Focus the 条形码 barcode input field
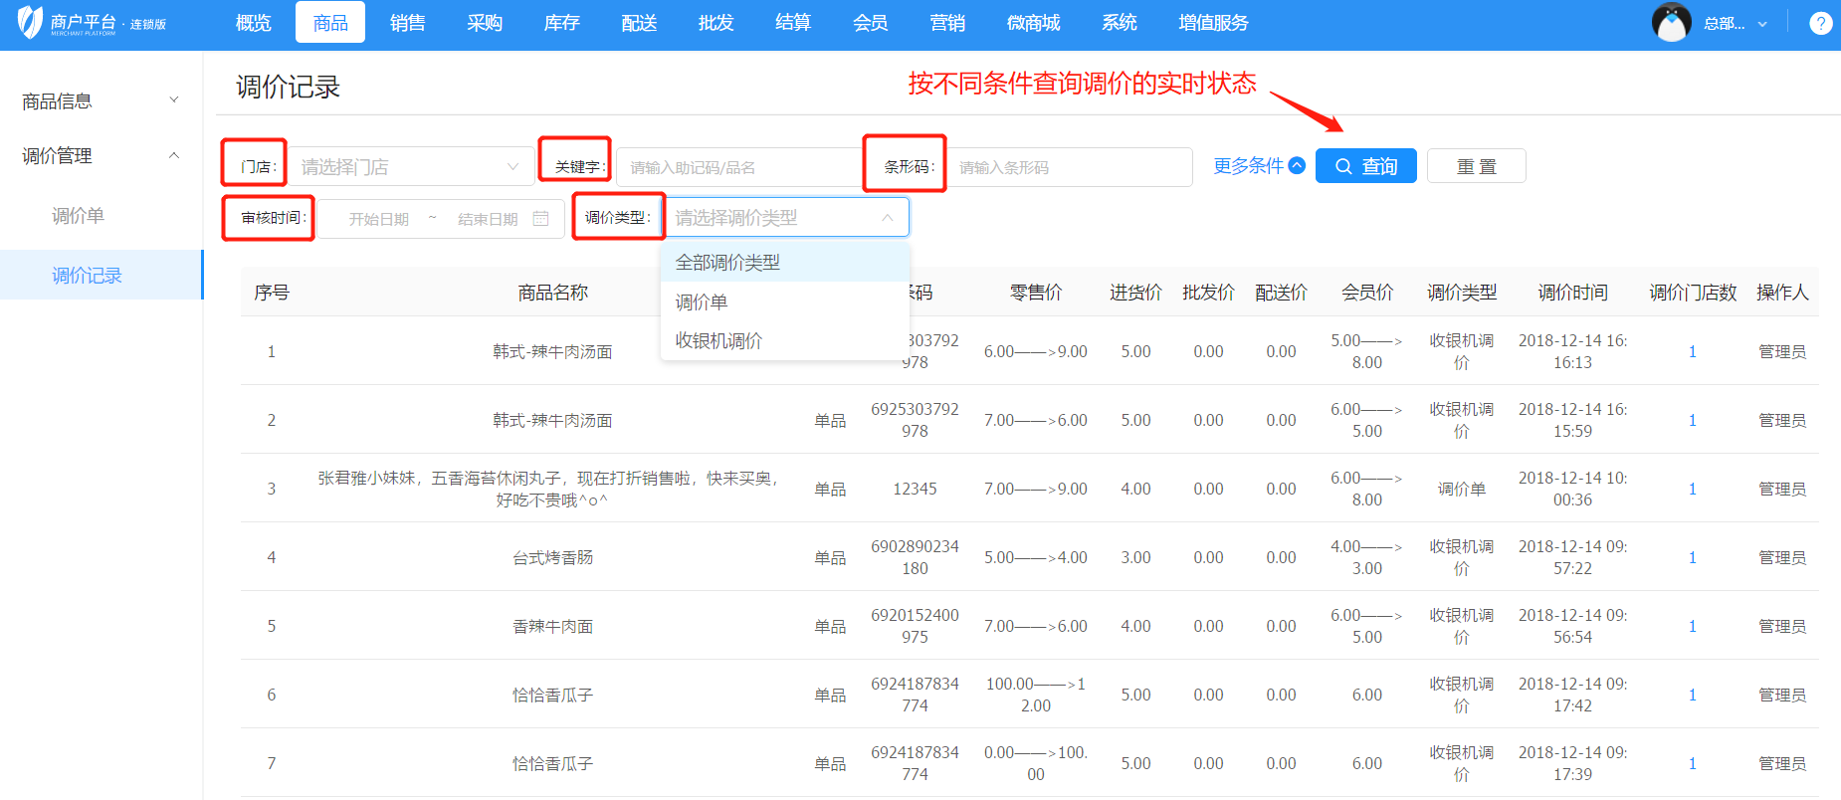 [x=1068, y=167]
